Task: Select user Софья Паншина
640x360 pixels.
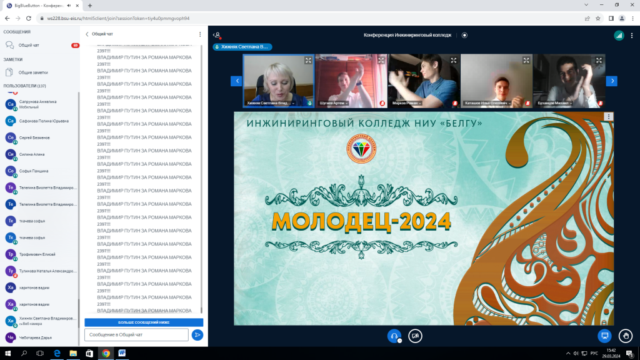Action: [40, 171]
